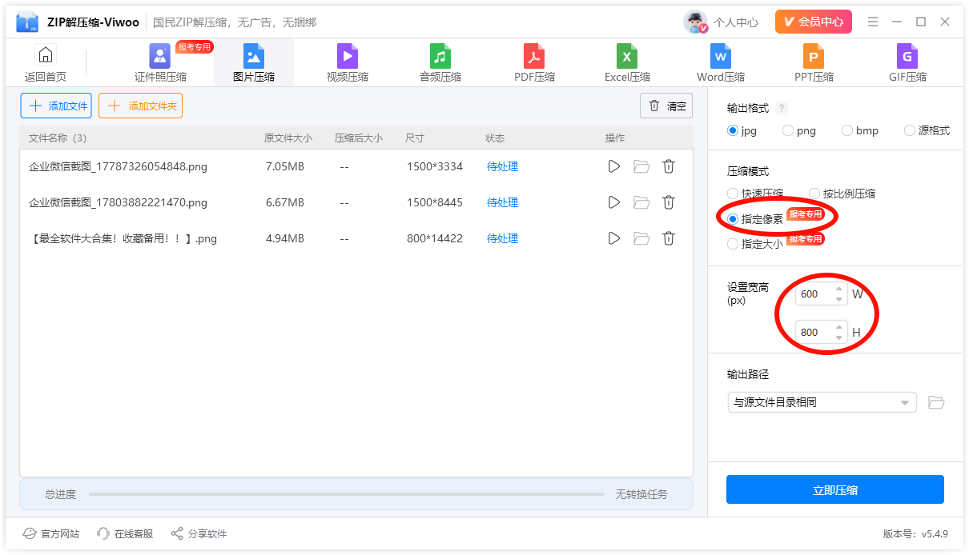Open the 证件照压缩 ID photo compression tab
The height and width of the screenshot is (555, 969).
point(160,63)
